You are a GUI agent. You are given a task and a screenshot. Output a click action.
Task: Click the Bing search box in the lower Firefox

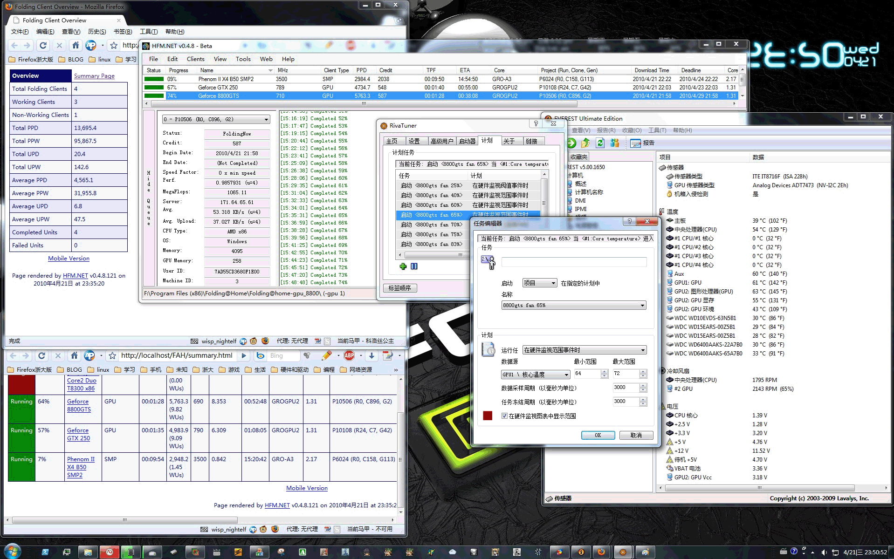pyautogui.click(x=283, y=355)
